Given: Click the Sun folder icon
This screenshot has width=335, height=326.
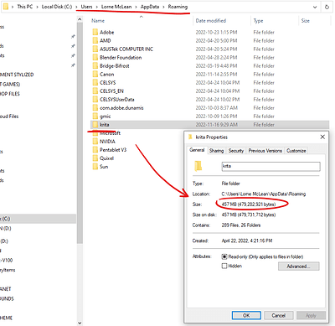Looking at the screenshot, I should point(95,166).
